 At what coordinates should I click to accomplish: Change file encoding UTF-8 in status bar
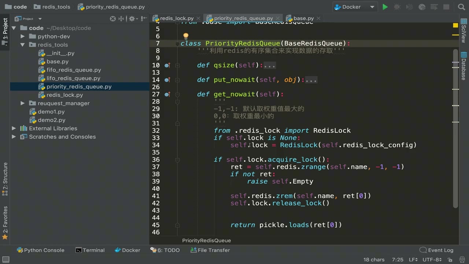pyautogui.click(x=432, y=260)
